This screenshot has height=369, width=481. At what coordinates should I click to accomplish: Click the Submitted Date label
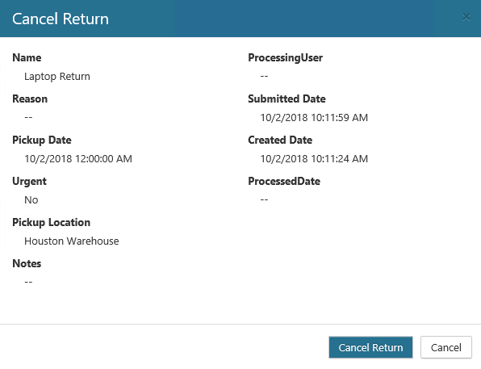(287, 99)
